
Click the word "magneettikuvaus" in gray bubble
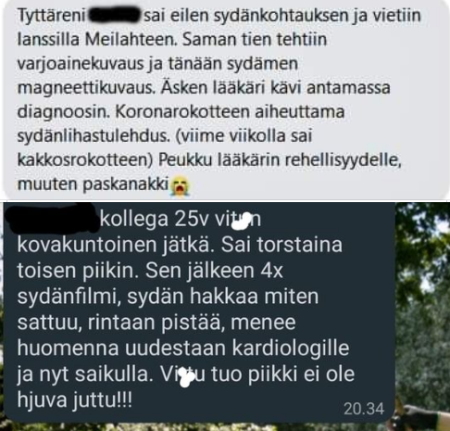click(86, 88)
